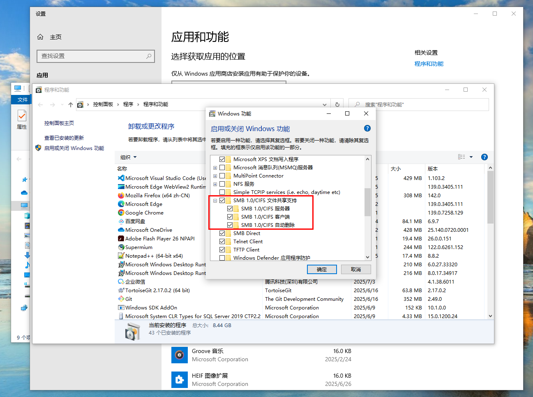Go to 主页 in Settings
The height and width of the screenshot is (397, 533).
tap(55, 37)
